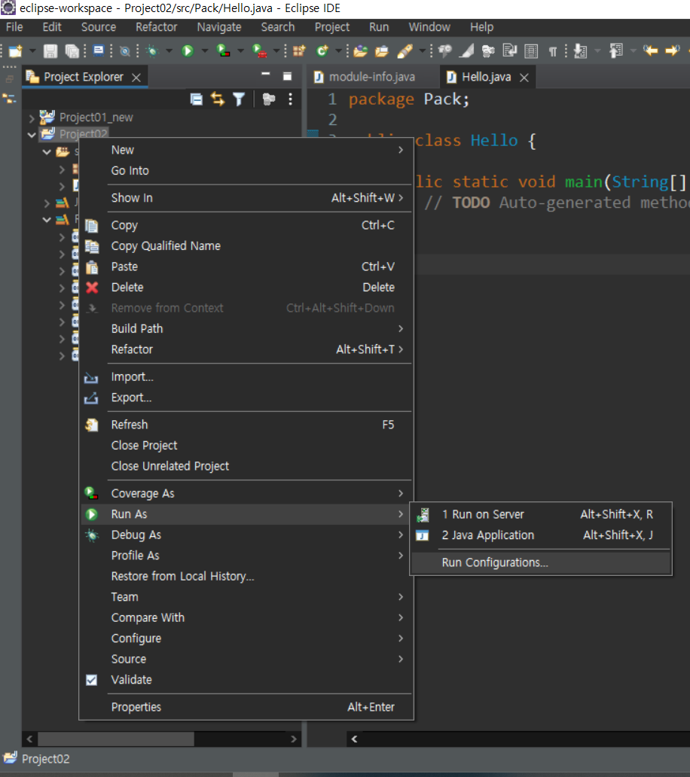Choose Close Project menu entry

tap(246, 446)
